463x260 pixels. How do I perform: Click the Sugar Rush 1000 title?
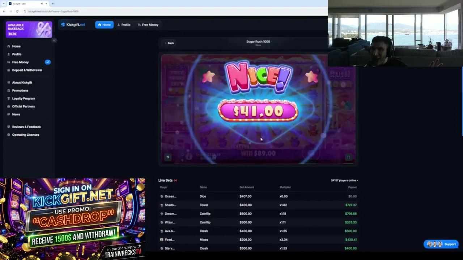258,42
